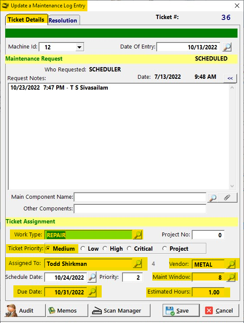244x323 pixels.
Task: Open Date Of Entry lookup magnifier
Action: point(227,47)
